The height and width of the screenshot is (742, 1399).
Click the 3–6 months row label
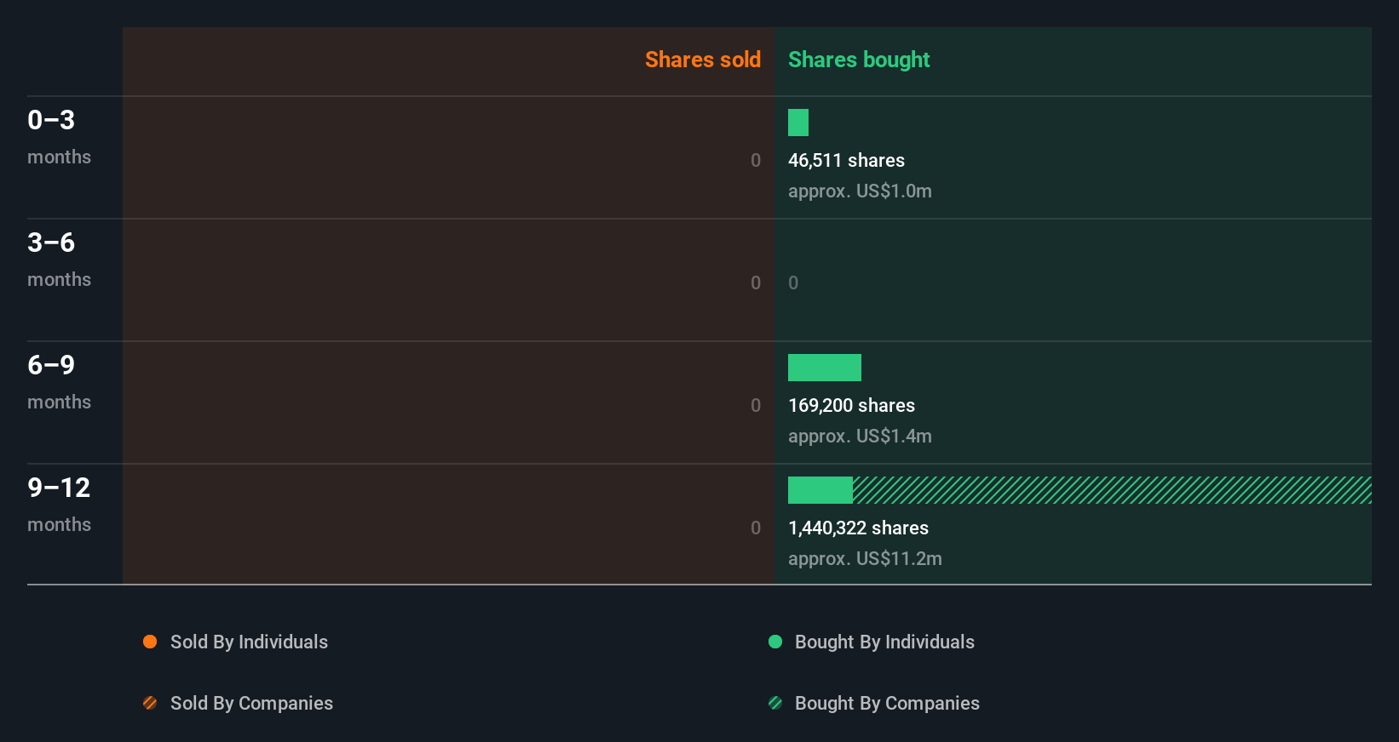click(59, 260)
